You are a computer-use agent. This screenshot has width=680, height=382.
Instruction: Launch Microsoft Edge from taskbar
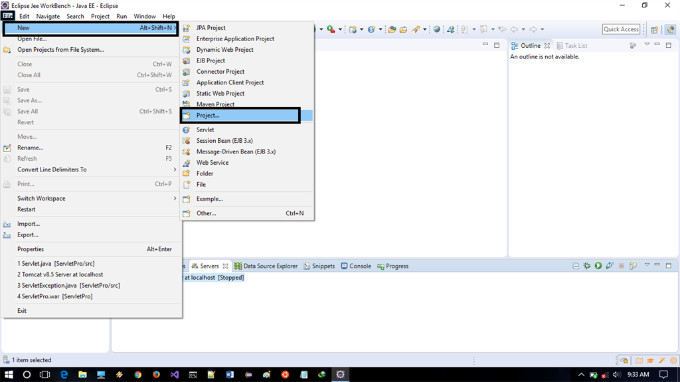[x=64, y=375]
